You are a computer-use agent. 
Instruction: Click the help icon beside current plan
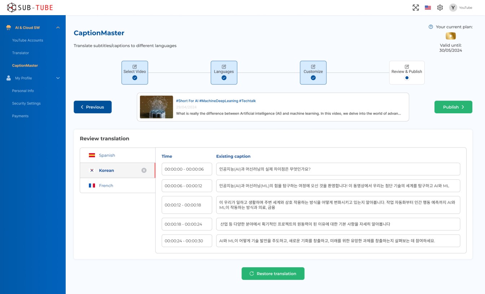pyautogui.click(x=431, y=27)
